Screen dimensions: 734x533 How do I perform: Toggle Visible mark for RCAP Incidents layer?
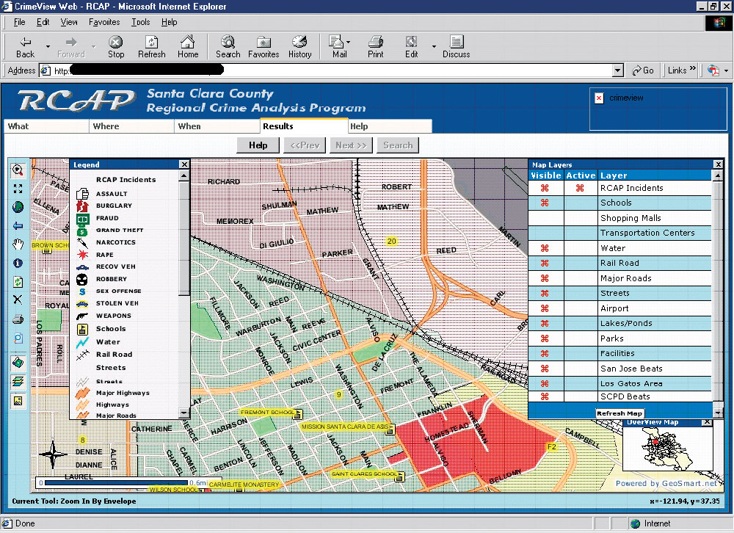545,188
